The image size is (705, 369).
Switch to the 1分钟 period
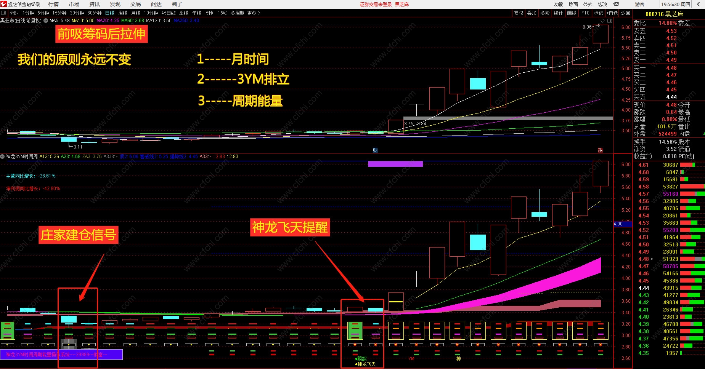tap(29, 13)
